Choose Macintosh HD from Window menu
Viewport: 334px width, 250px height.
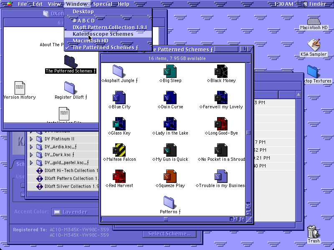[x=108, y=41]
